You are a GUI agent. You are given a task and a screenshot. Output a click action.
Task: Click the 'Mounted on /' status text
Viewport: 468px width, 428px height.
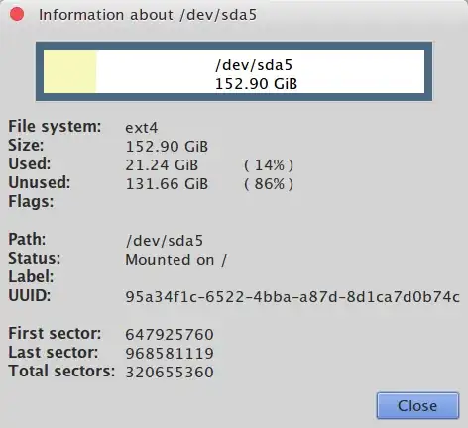pyautogui.click(x=176, y=260)
